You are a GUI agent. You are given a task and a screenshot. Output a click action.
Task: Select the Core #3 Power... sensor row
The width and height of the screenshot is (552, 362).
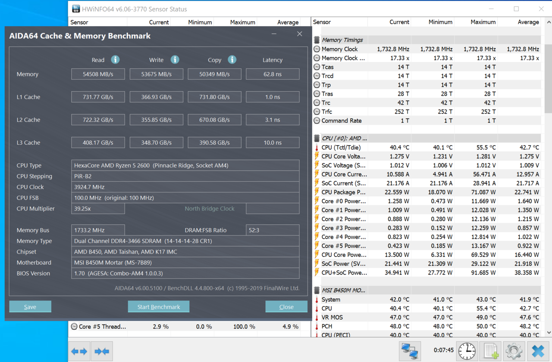tap(427, 228)
